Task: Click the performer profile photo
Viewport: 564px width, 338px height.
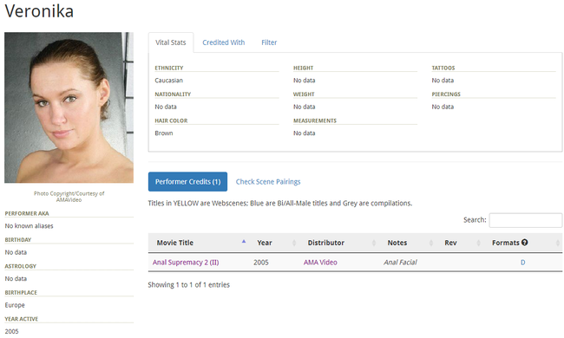Action: pos(69,107)
